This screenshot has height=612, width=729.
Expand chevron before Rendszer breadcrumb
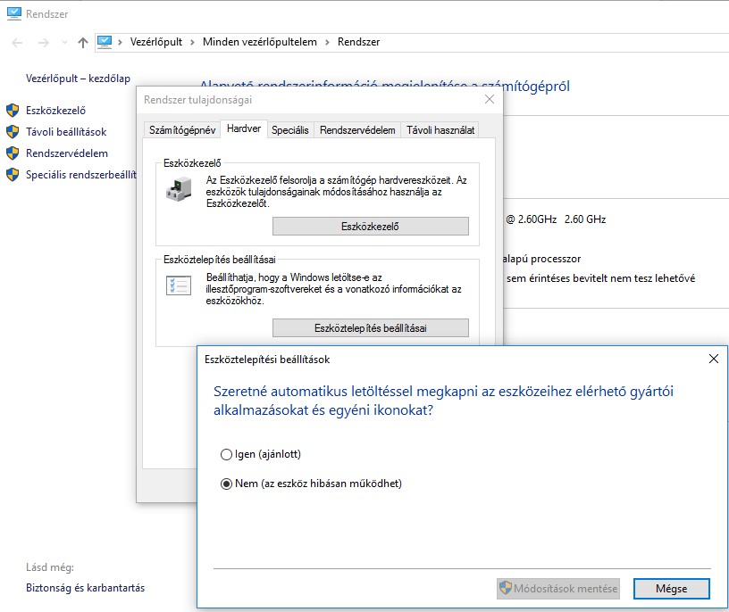[x=327, y=42]
